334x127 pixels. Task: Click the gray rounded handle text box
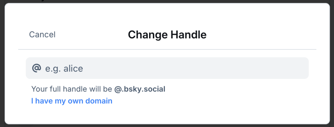(167, 68)
